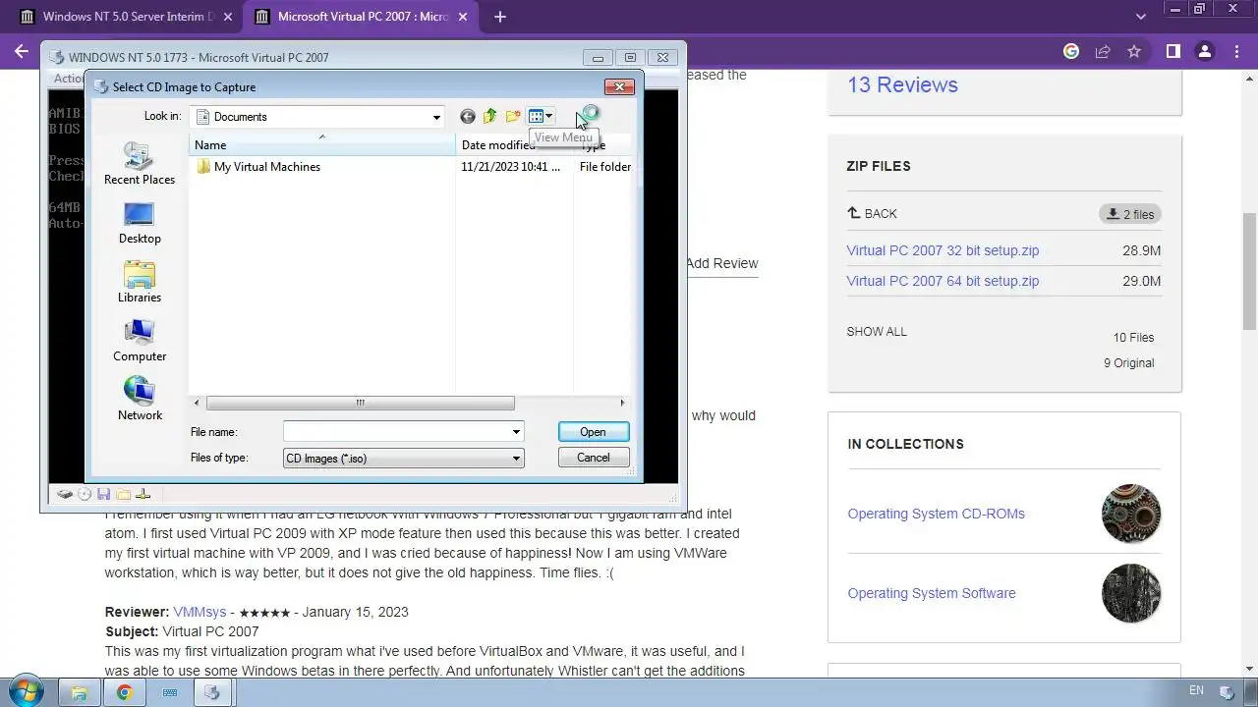Open Recent Places in sidebar

point(140,164)
